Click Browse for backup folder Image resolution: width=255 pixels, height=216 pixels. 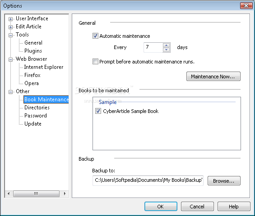[x=224, y=180]
